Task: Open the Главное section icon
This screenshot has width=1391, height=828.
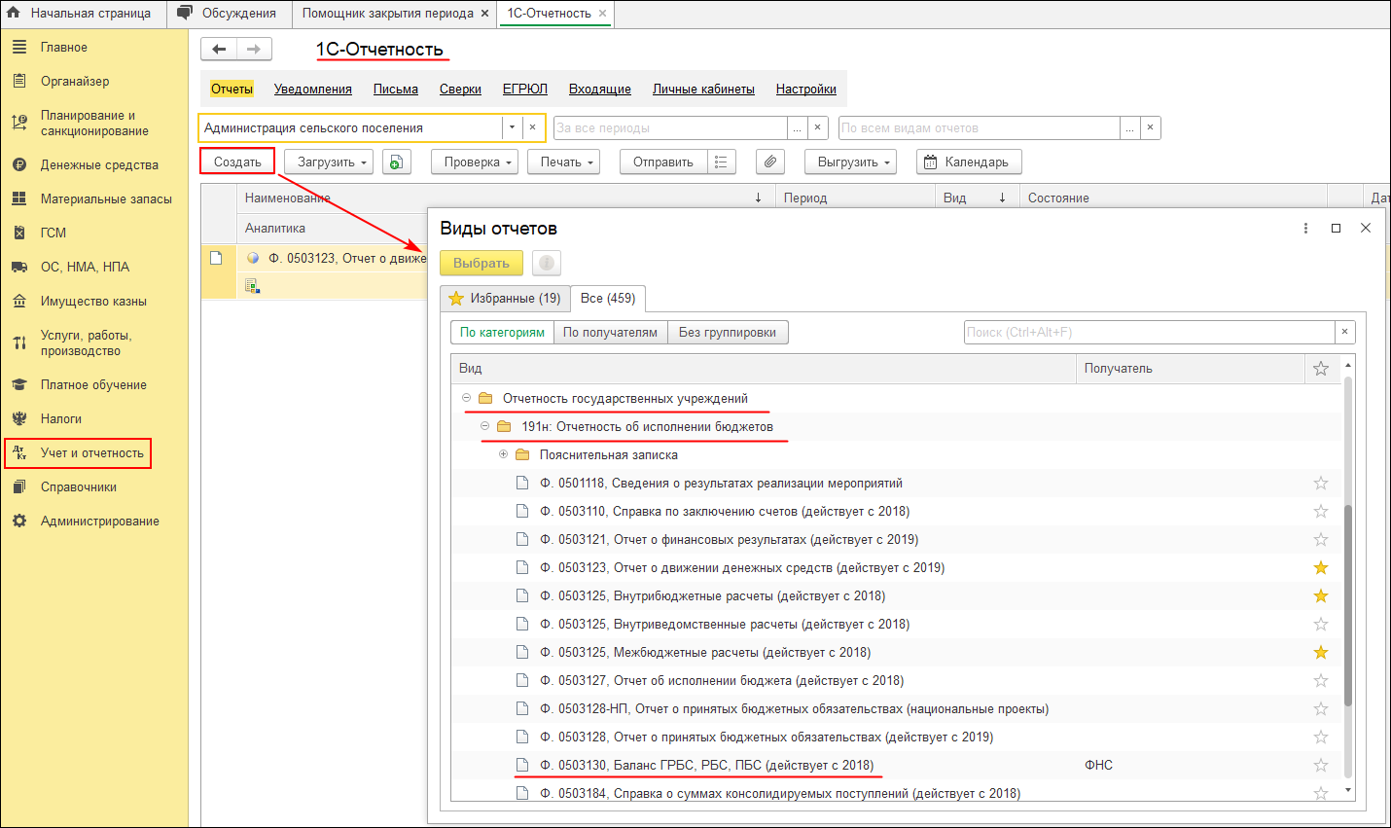Action: (19, 47)
